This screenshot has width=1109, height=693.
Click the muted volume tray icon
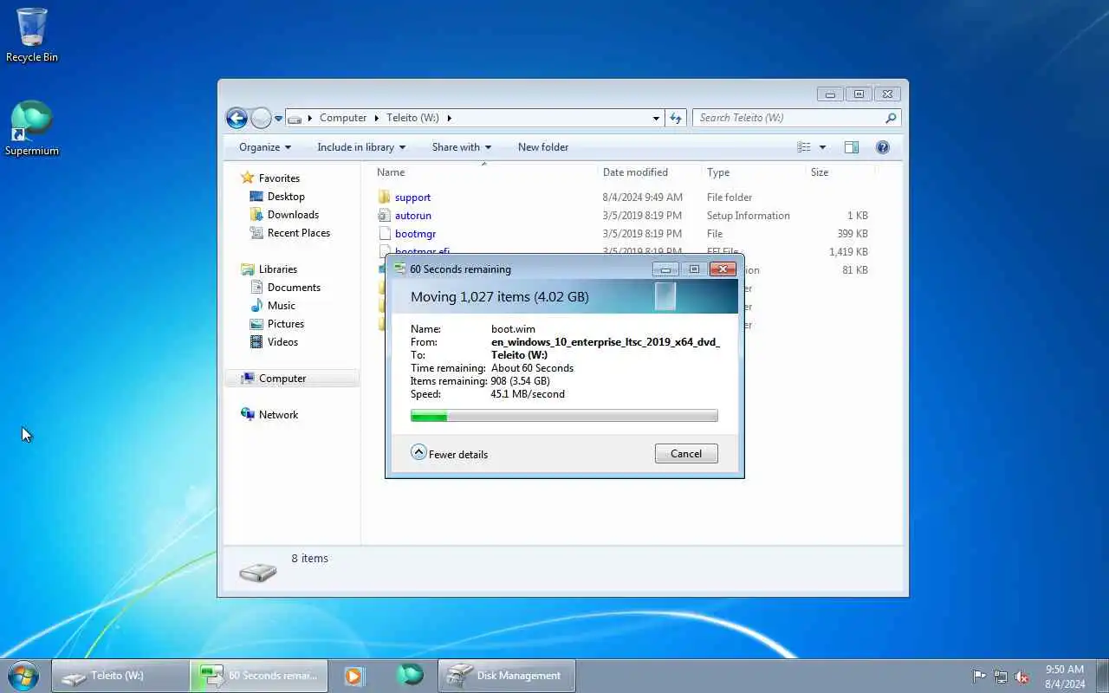click(1022, 677)
